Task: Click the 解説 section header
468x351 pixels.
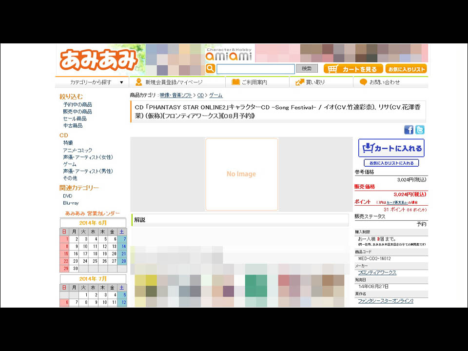Action: [240, 220]
